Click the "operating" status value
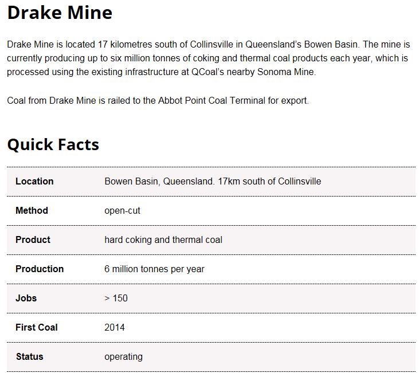Image resolution: width=419 pixels, height=373 pixels. point(123,356)
